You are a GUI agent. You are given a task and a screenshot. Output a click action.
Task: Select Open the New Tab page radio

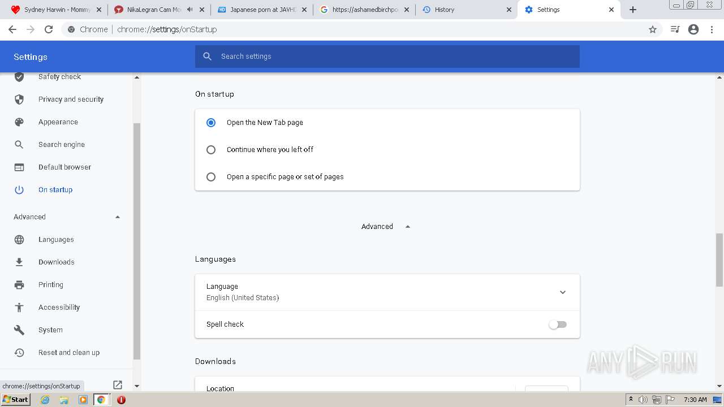(x=211, y=123)
